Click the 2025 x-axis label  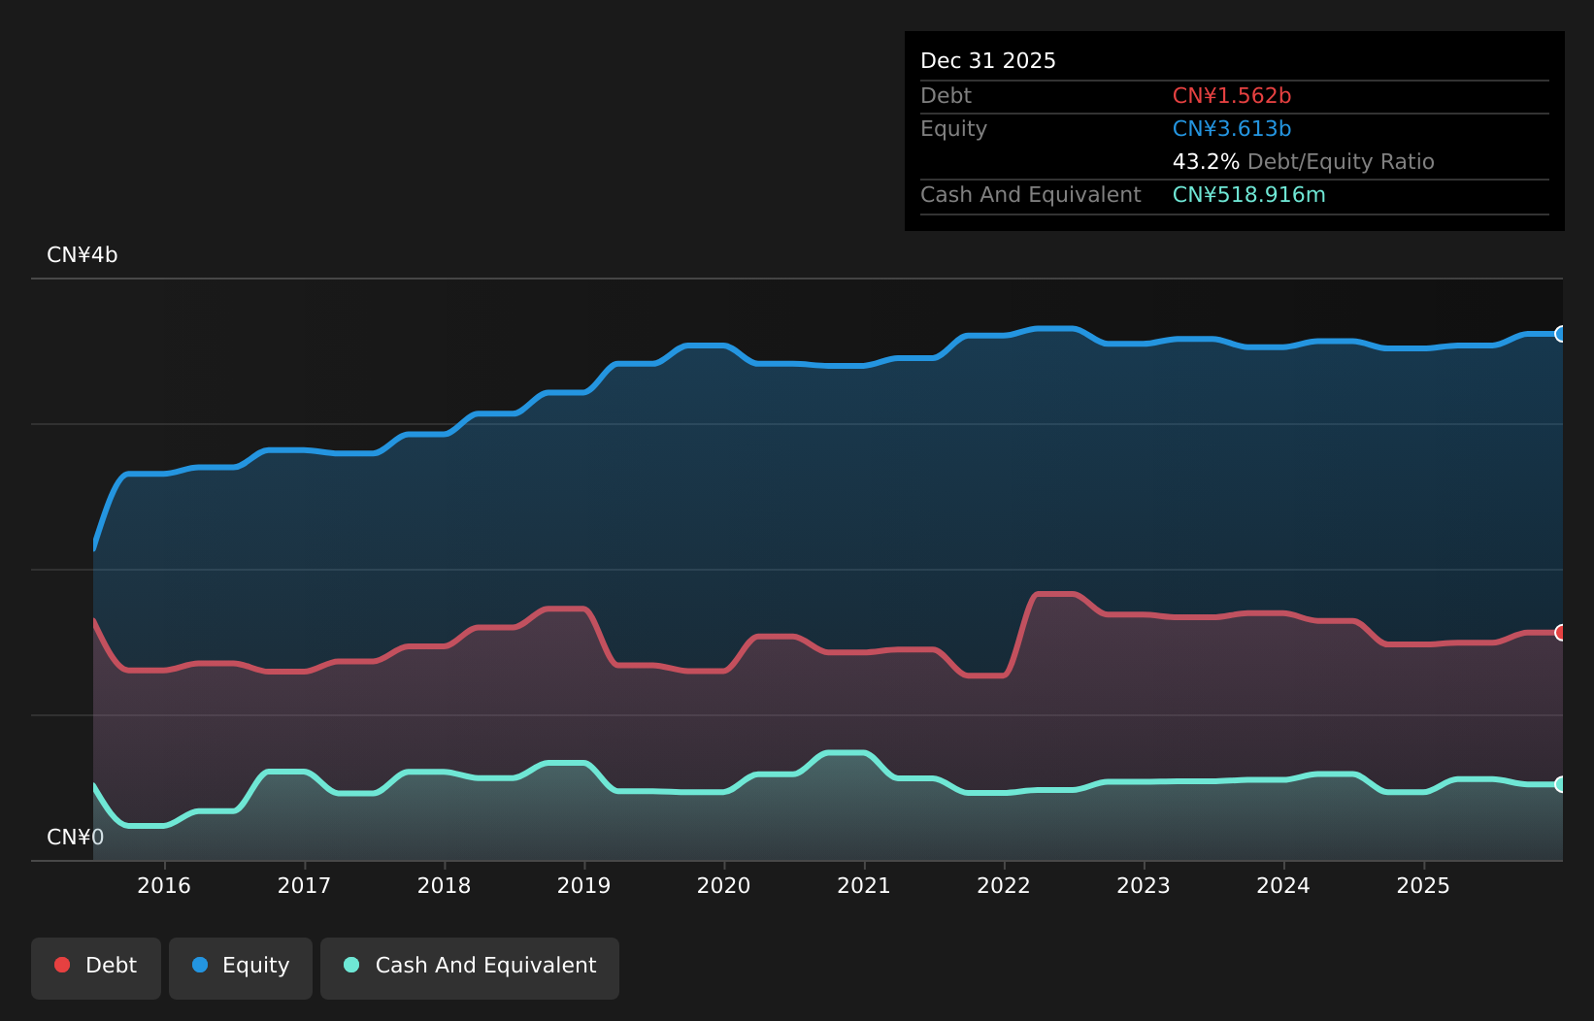pyautogui.click(x=1423, y=885)
